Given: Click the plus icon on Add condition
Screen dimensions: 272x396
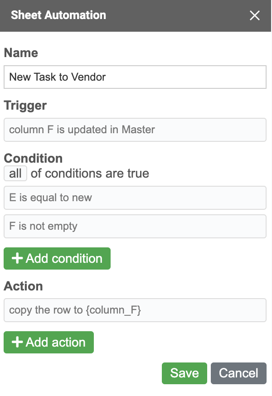Looking at the screenshot, I should point(17,259).
